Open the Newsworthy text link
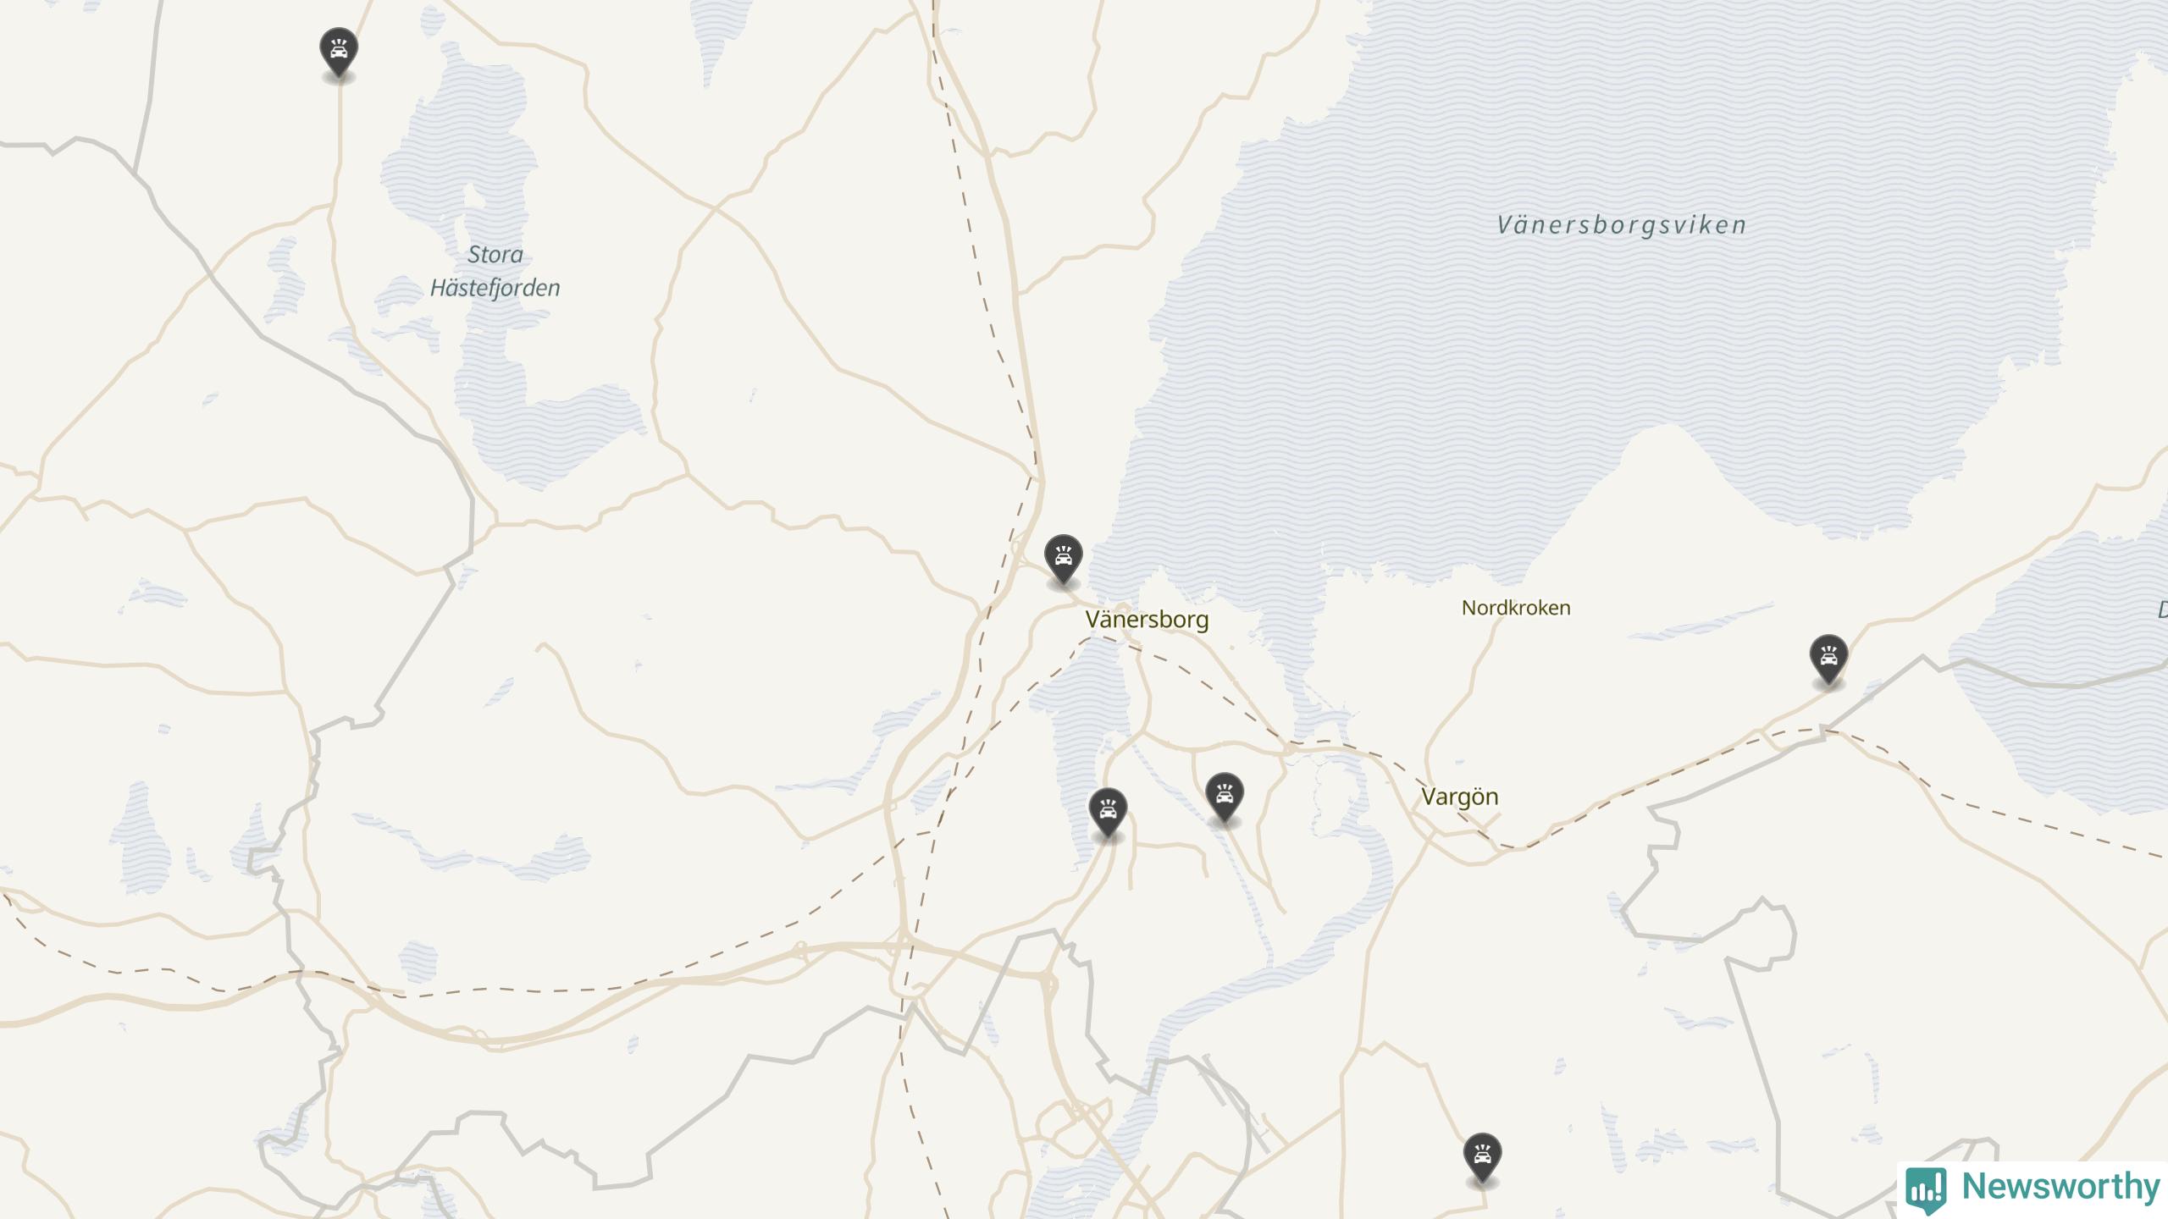 [2060, 1186]
